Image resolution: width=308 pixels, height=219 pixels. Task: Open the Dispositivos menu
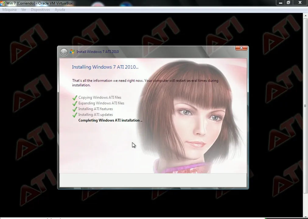40,10
